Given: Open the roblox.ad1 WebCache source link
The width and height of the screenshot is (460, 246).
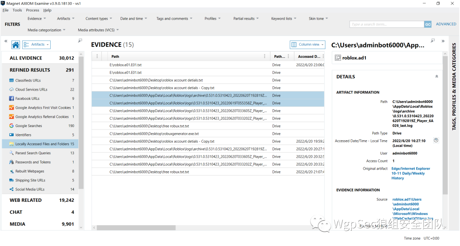Looking at the screenshot, I should click(412, 209).
